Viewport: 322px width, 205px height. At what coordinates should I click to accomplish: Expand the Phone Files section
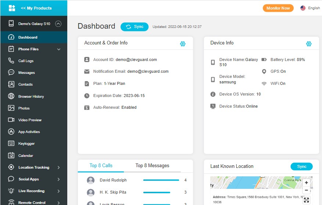tap(59, 49)
